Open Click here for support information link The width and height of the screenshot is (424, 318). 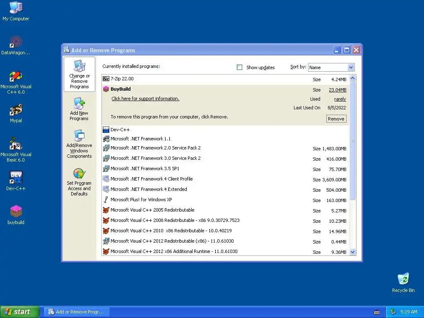click(145, 99)
